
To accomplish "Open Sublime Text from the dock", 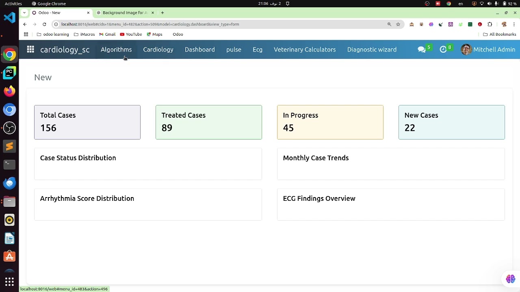I will 9,146.
